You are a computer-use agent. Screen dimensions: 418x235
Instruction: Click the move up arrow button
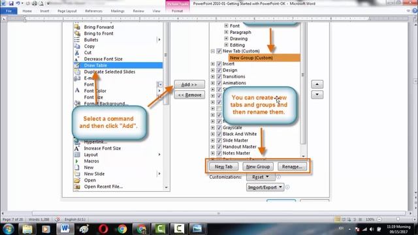pos(317,84)
